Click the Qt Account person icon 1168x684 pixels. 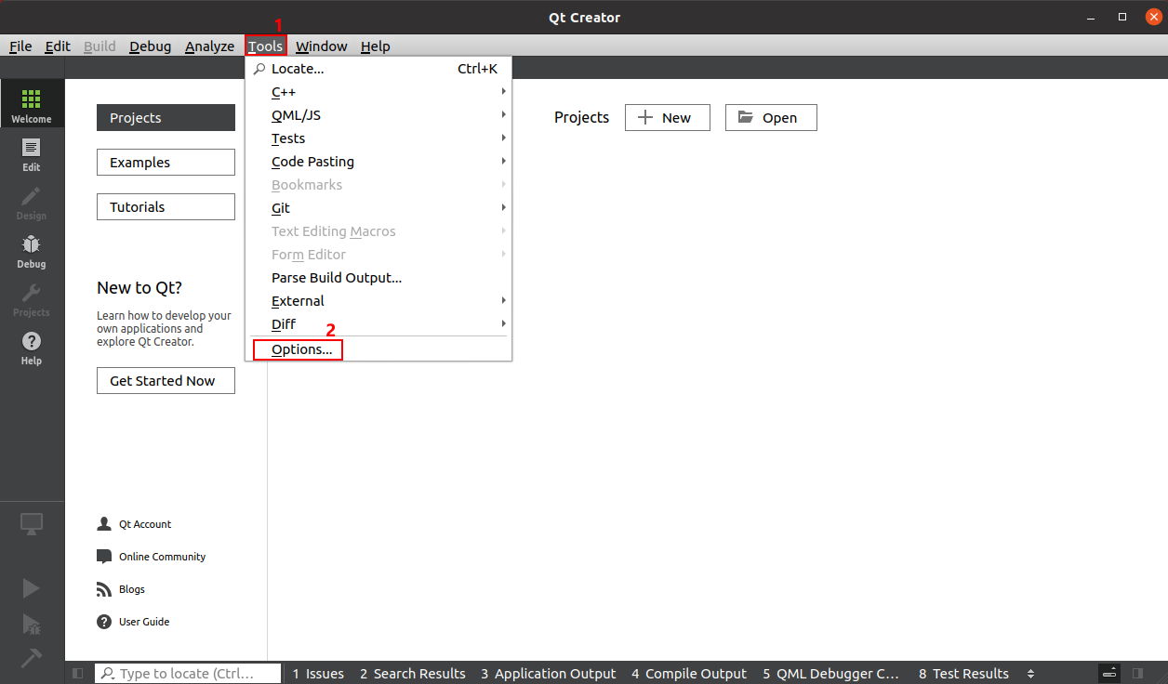(104, 524)
